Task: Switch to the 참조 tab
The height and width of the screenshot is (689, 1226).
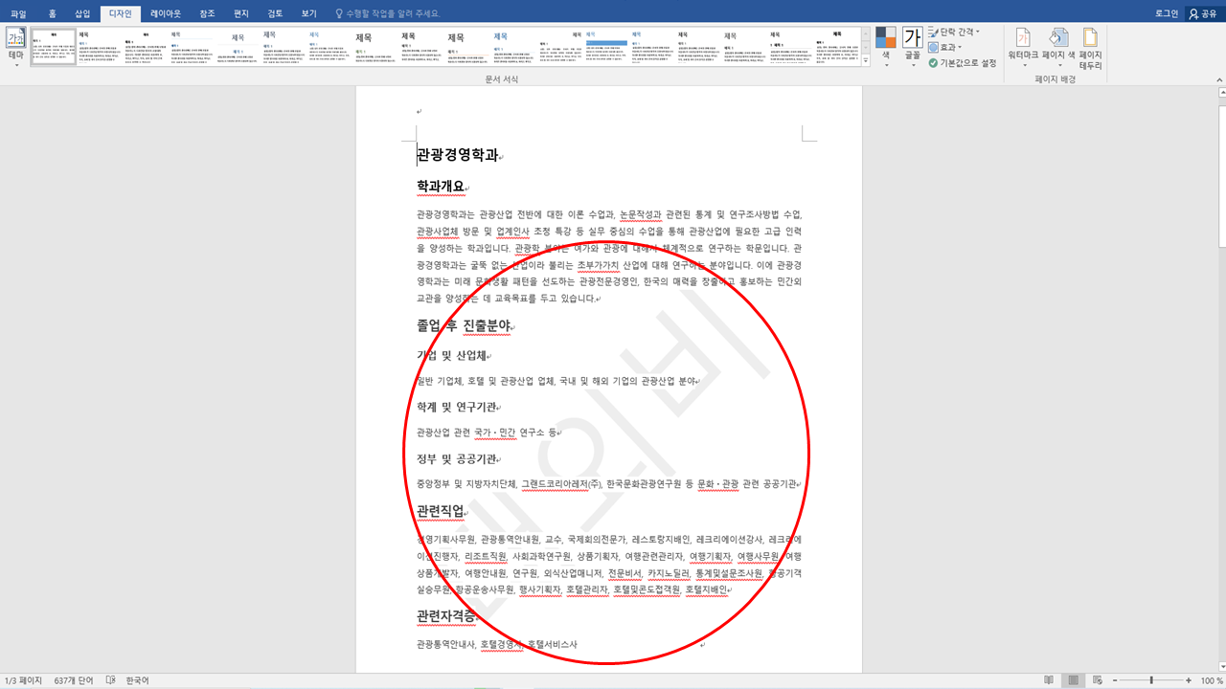Action: (207, 13)
